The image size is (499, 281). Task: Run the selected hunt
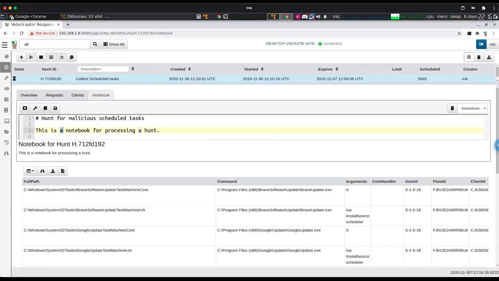31,57
